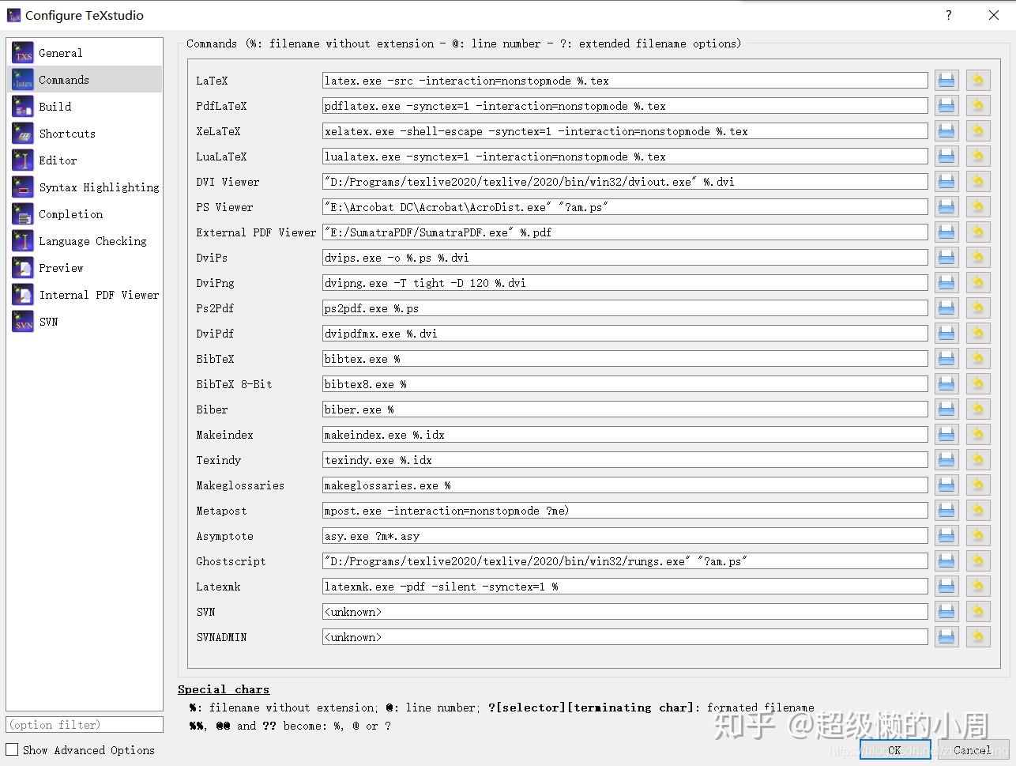
Task: Open the Build settings section
Action: click(55, 106)
